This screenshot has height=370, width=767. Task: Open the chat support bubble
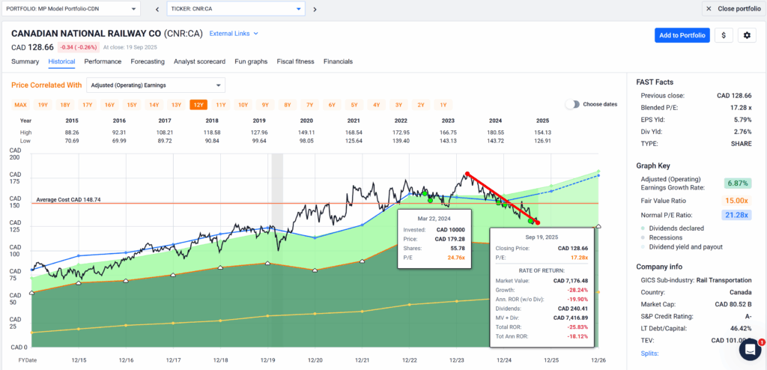point(750,349)
